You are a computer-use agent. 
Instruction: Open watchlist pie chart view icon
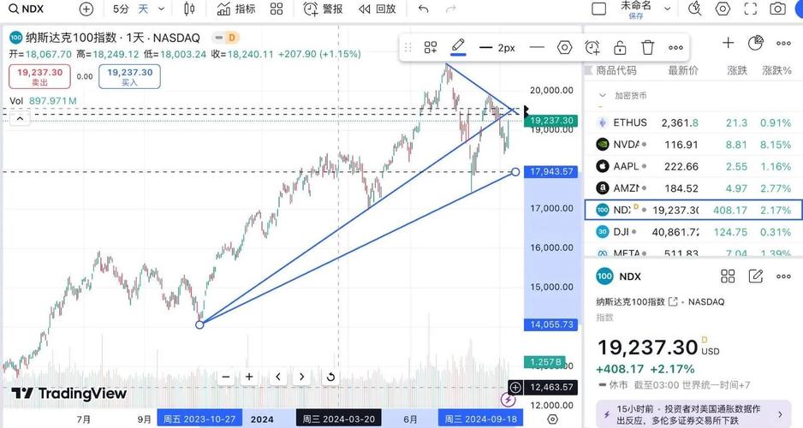755,43
